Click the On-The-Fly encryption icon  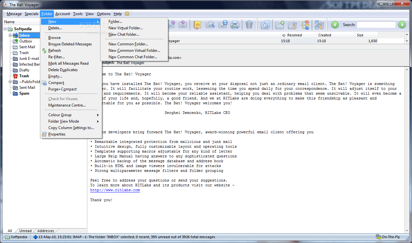click(378, 237)
